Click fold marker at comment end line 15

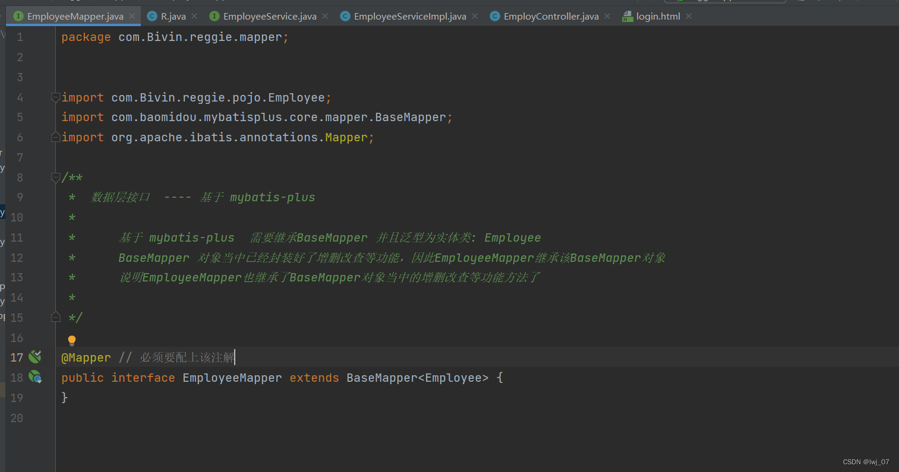tap(56, 318)
